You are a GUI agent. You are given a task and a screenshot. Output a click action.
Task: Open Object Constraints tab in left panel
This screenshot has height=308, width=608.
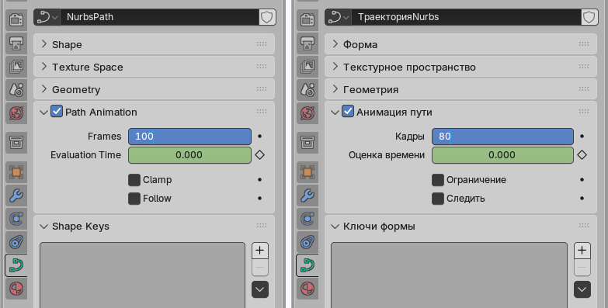pos(16,242)
